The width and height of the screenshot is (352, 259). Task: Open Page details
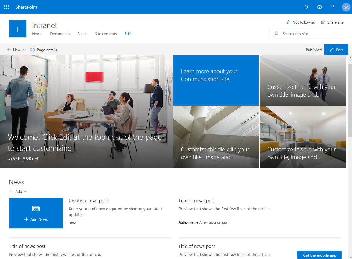tap(44, 50)
